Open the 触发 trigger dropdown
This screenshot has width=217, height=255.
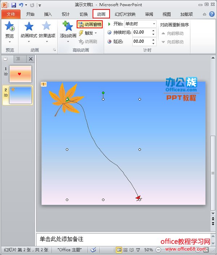(x=88, y=33)
